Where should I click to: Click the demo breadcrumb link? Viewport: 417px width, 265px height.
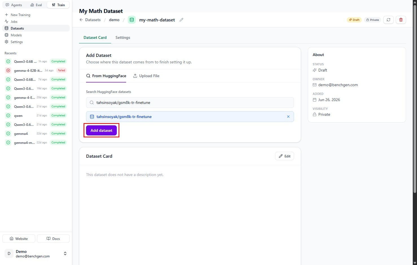pyautogui.click(x=114, y=20)
